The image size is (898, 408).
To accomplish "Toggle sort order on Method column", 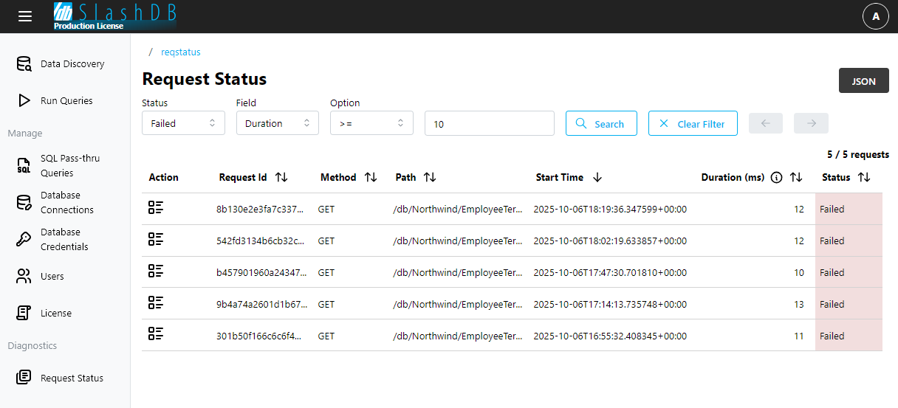I will (371, 177).
